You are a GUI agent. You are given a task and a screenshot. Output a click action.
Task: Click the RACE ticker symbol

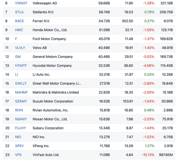coord(19,21)
